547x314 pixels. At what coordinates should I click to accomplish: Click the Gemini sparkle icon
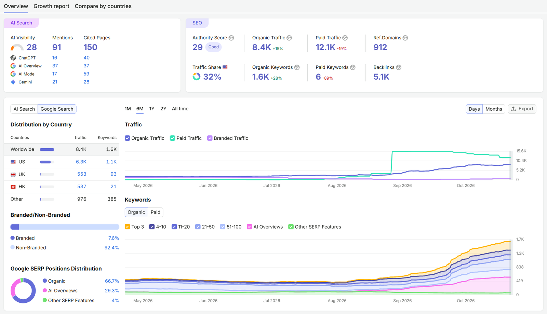point(13,82)
